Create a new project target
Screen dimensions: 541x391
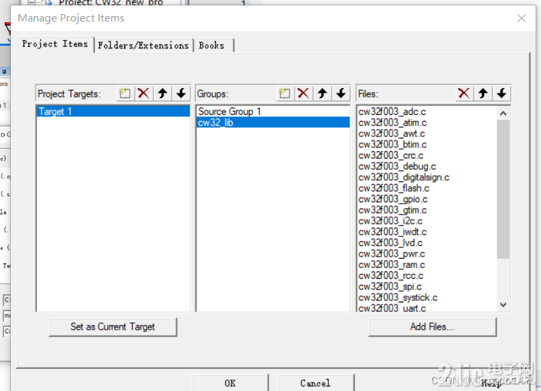pyautogui.click(x=125, y=93)
